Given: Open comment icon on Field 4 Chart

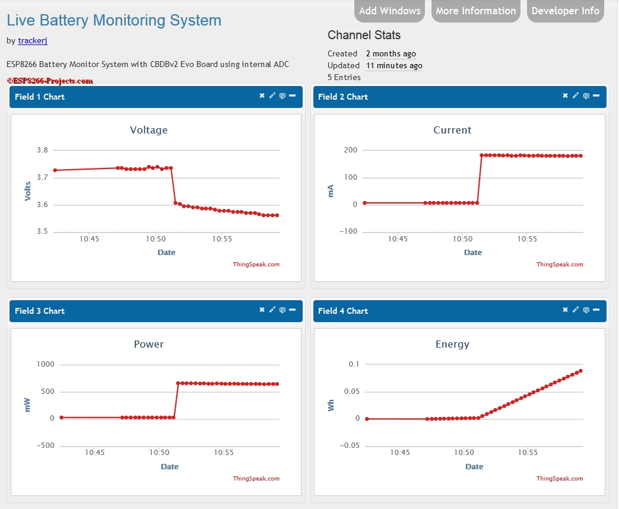Looking at the screenshot, I should pos(586,310).
